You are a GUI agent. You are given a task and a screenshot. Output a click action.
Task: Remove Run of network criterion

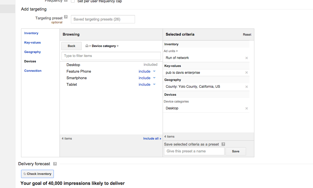click(247, 58)
